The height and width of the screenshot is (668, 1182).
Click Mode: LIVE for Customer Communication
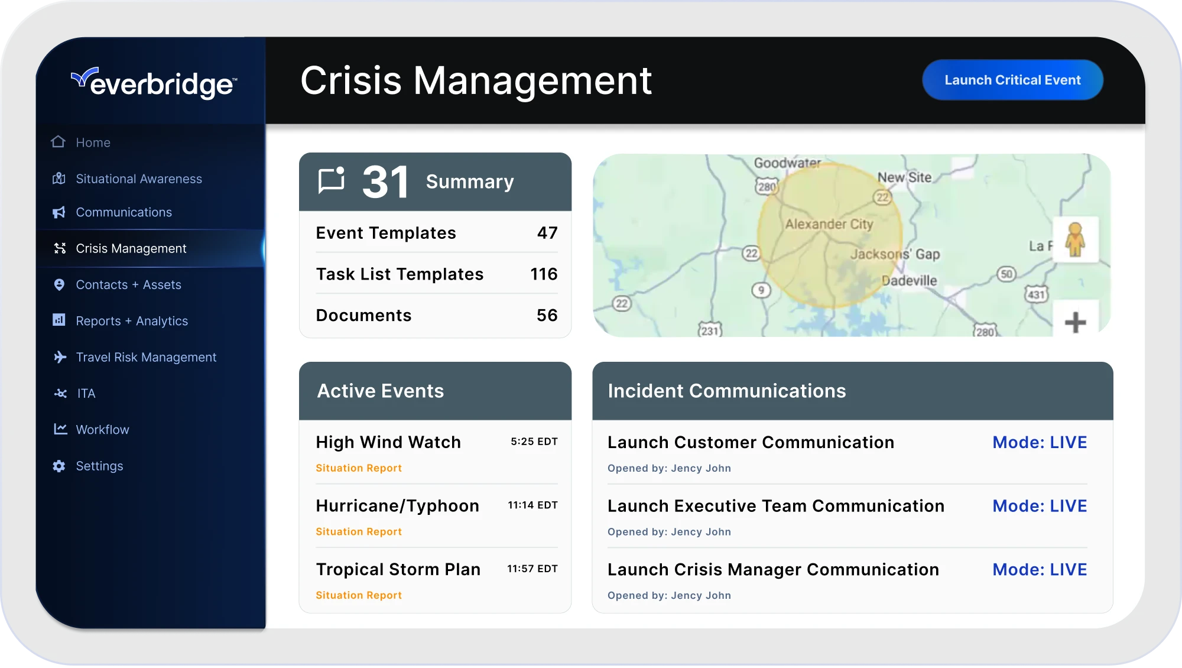(1040, 442)
